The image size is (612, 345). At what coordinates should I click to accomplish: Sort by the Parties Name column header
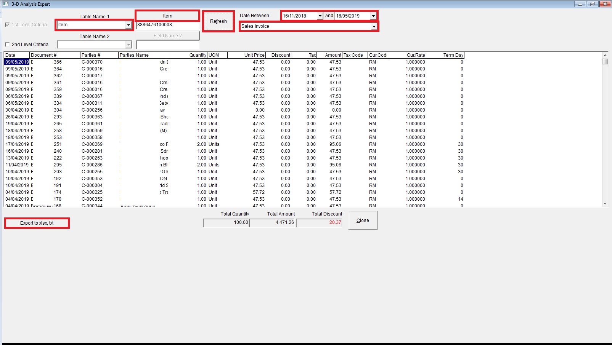pos(143,55)
